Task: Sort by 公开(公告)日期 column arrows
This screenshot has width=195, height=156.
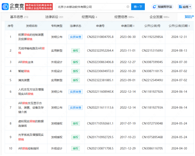Action: tap(189, 26)
